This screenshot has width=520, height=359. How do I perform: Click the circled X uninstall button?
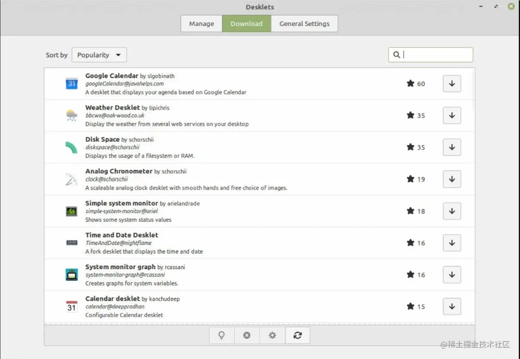(247, 335)
